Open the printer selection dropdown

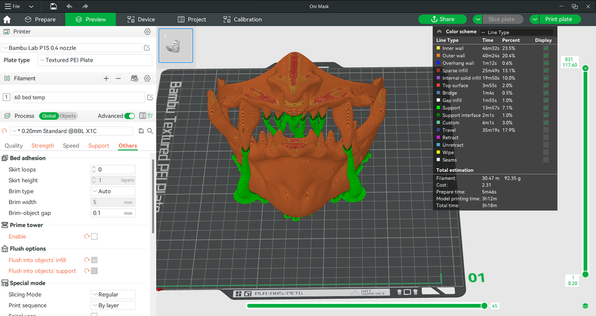point(72,48)
